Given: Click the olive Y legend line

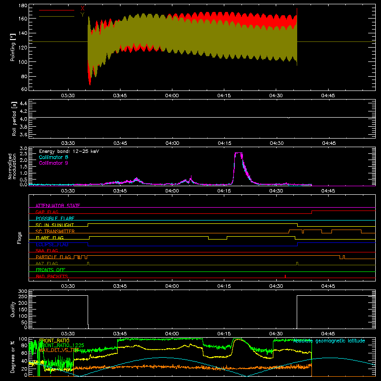Looking at the screenshot, I should point(57,16).
